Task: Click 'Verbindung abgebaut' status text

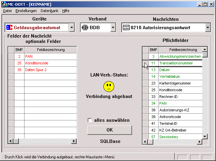Action: click(x=109, y=96)
